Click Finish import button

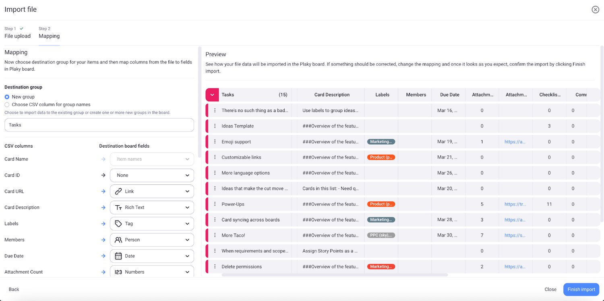click(581, 289)
